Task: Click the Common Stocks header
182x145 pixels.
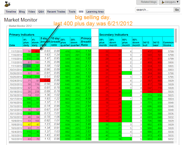Action: pyautogui.click(x=168, y=42)
